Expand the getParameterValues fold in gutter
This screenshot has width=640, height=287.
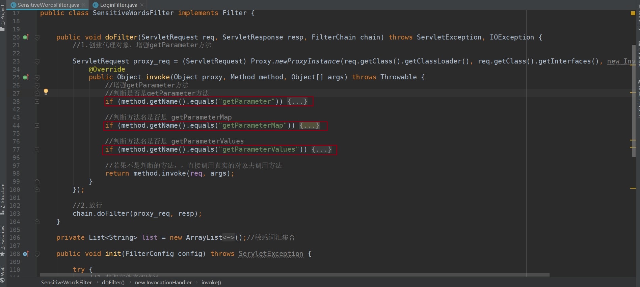point(37,150)
